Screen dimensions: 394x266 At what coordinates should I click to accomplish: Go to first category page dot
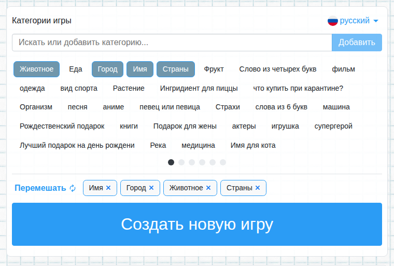pyautogui.click(x=171, y=162)
